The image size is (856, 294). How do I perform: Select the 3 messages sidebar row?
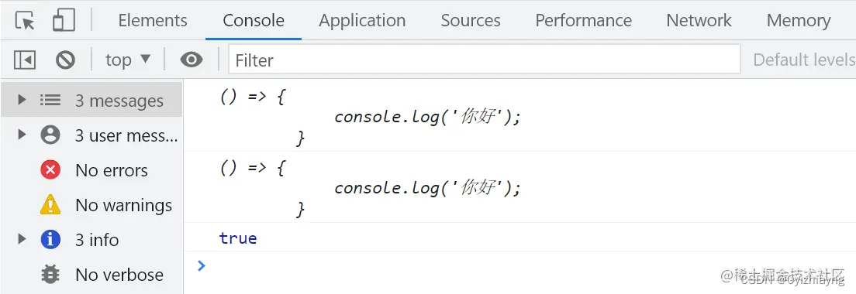[x=91, y=100]
